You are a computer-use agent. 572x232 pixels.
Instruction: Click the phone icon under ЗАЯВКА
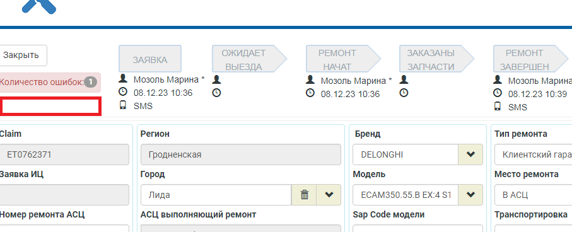coord(123,105)
